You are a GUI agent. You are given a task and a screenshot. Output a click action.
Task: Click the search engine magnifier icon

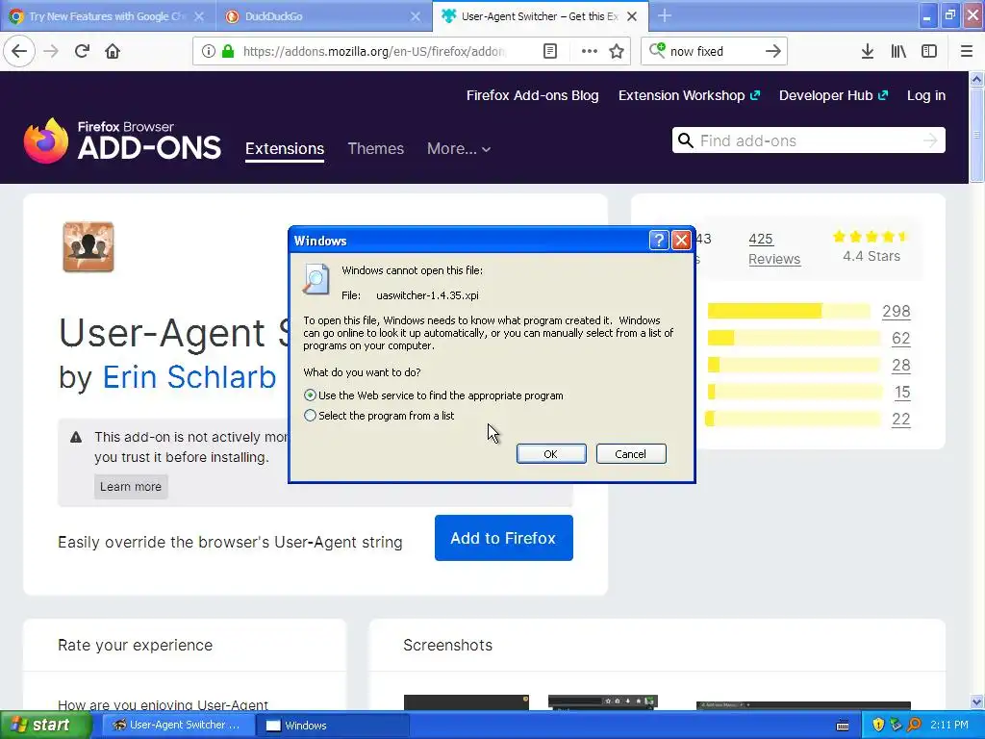click(657, 50)
